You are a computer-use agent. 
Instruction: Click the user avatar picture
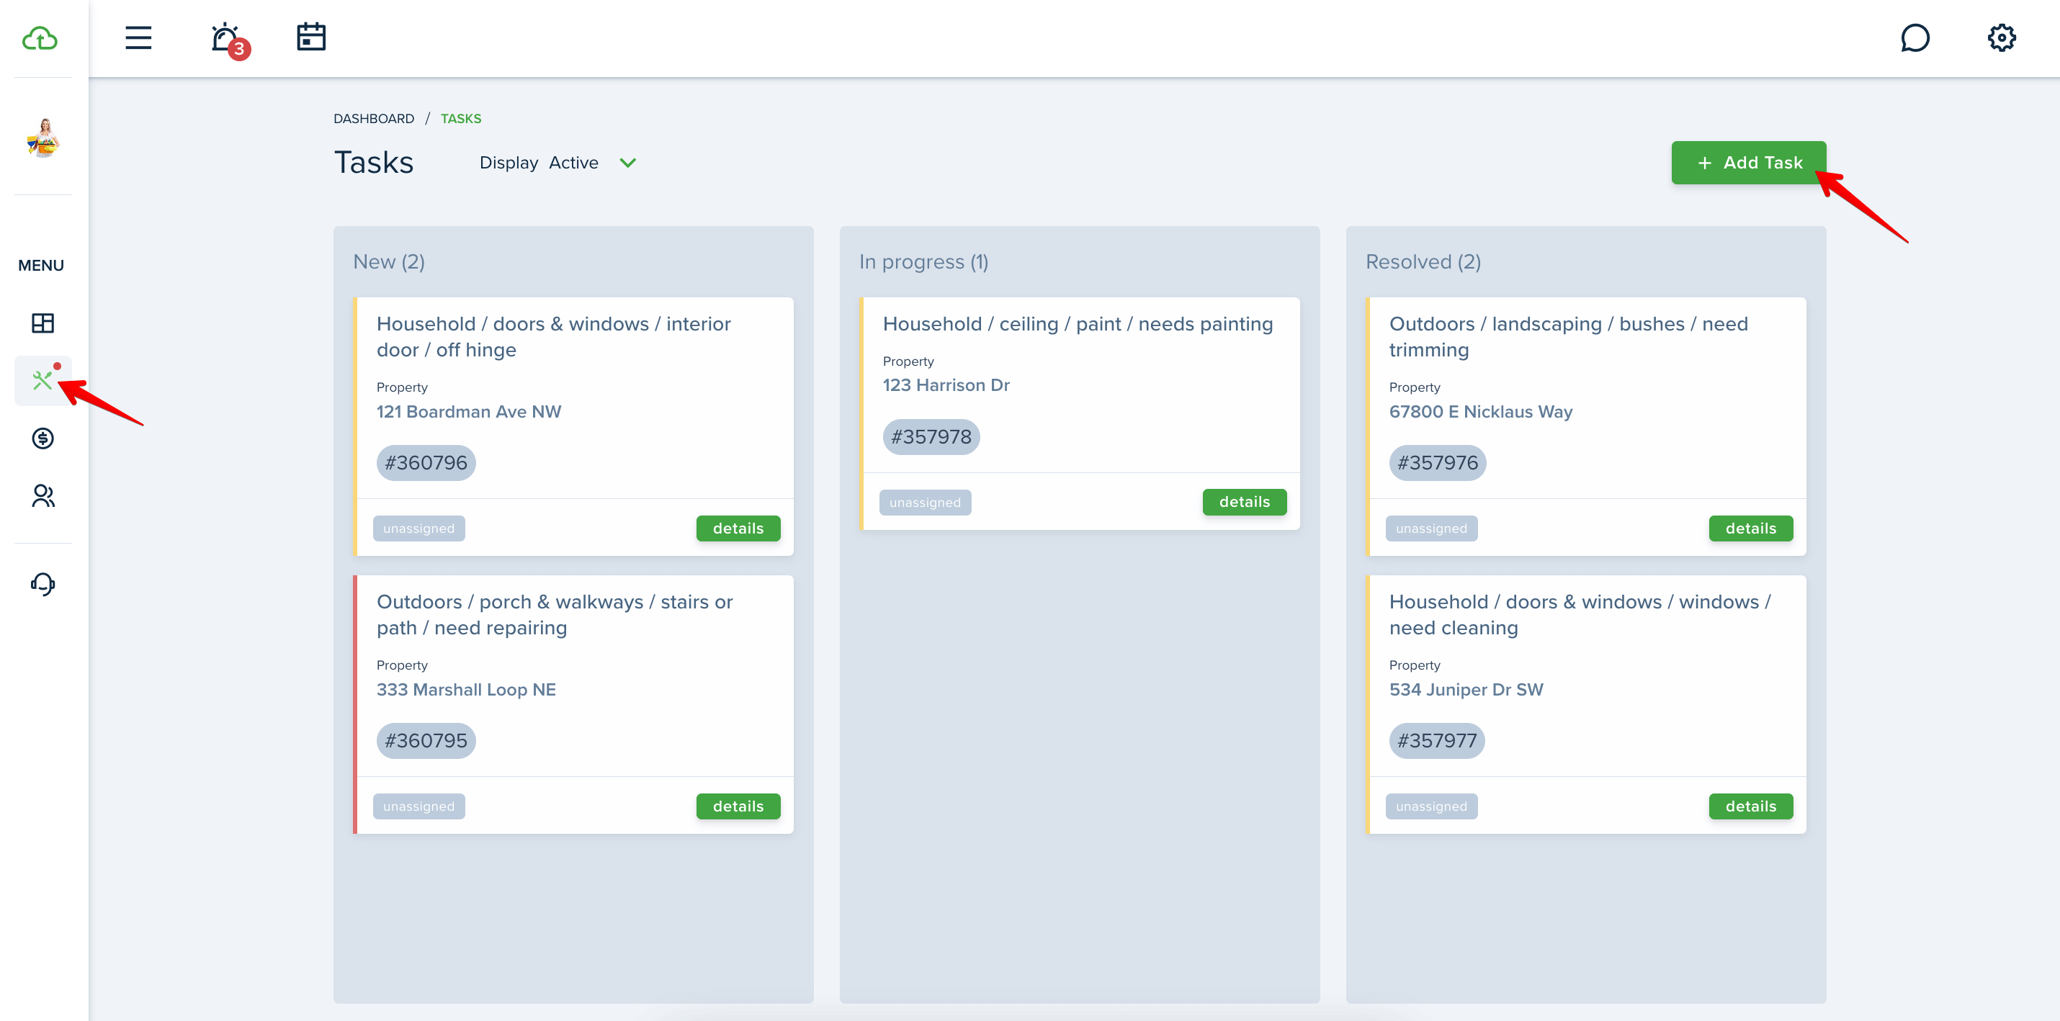click(44, 137)
